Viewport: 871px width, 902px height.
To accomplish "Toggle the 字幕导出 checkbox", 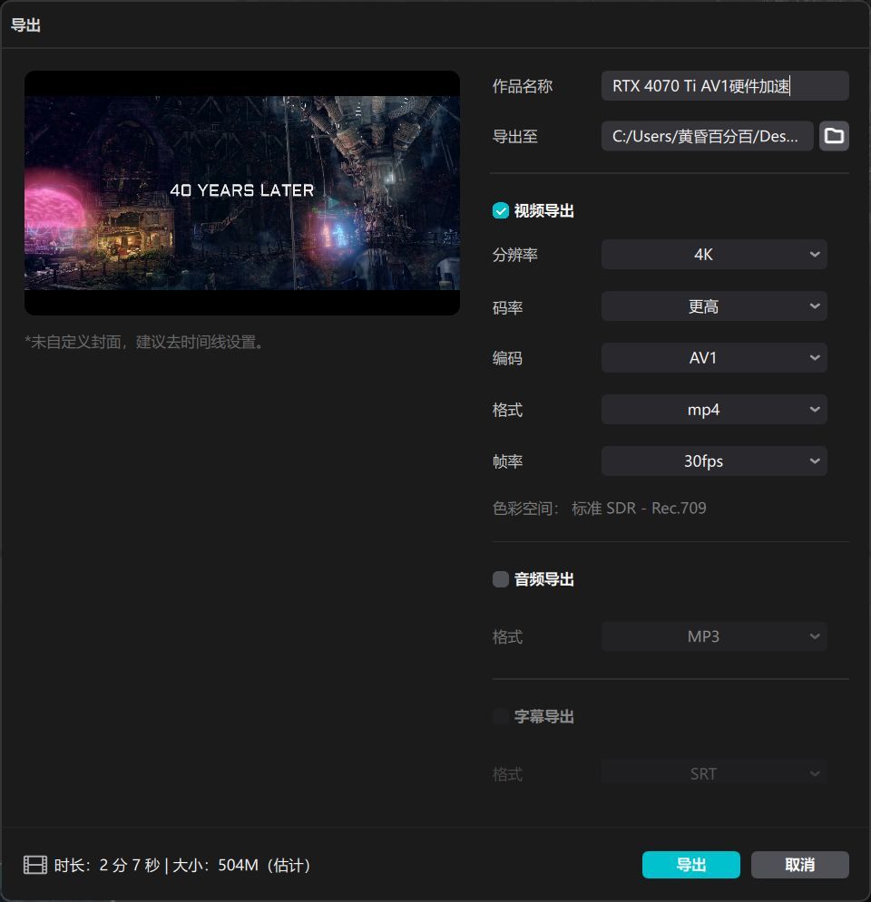I will (x=500, y=716).
